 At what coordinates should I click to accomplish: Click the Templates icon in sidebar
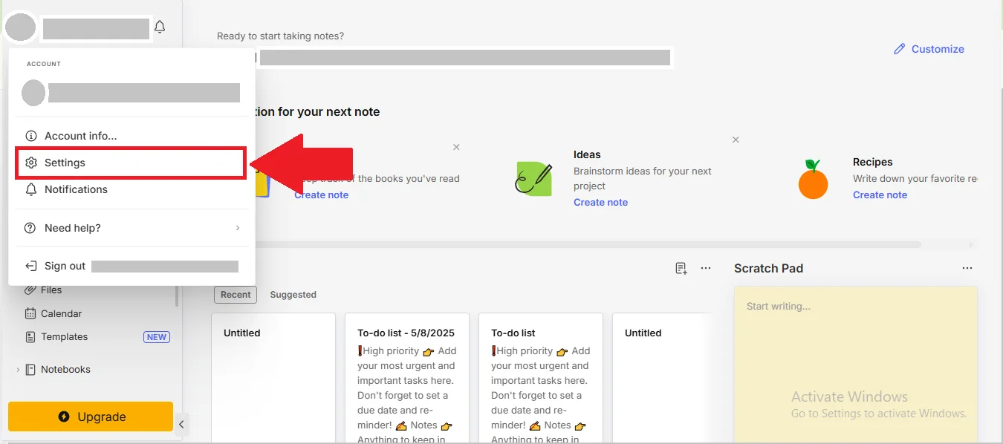point(30,336)
